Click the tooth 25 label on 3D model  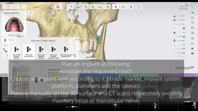pos(93,40)
